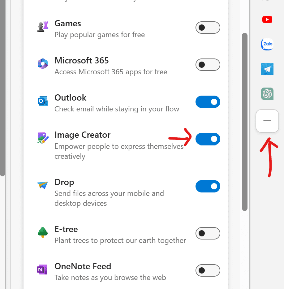Click the page scrollbar at left edge
The image size is (284, 289).
pos(2,88)
